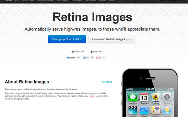Screen dimensions: 188x117
Task: Click the View project on GitHub button
Action: coord(67,39)
